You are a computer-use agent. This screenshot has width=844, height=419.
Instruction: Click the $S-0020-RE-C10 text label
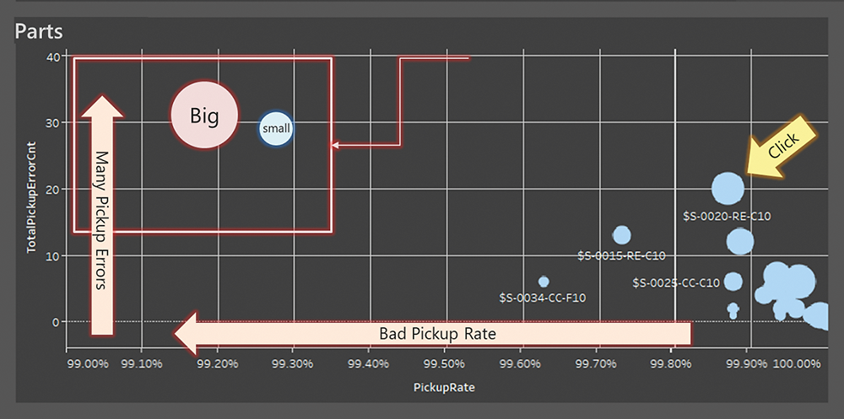pos(727,216)
